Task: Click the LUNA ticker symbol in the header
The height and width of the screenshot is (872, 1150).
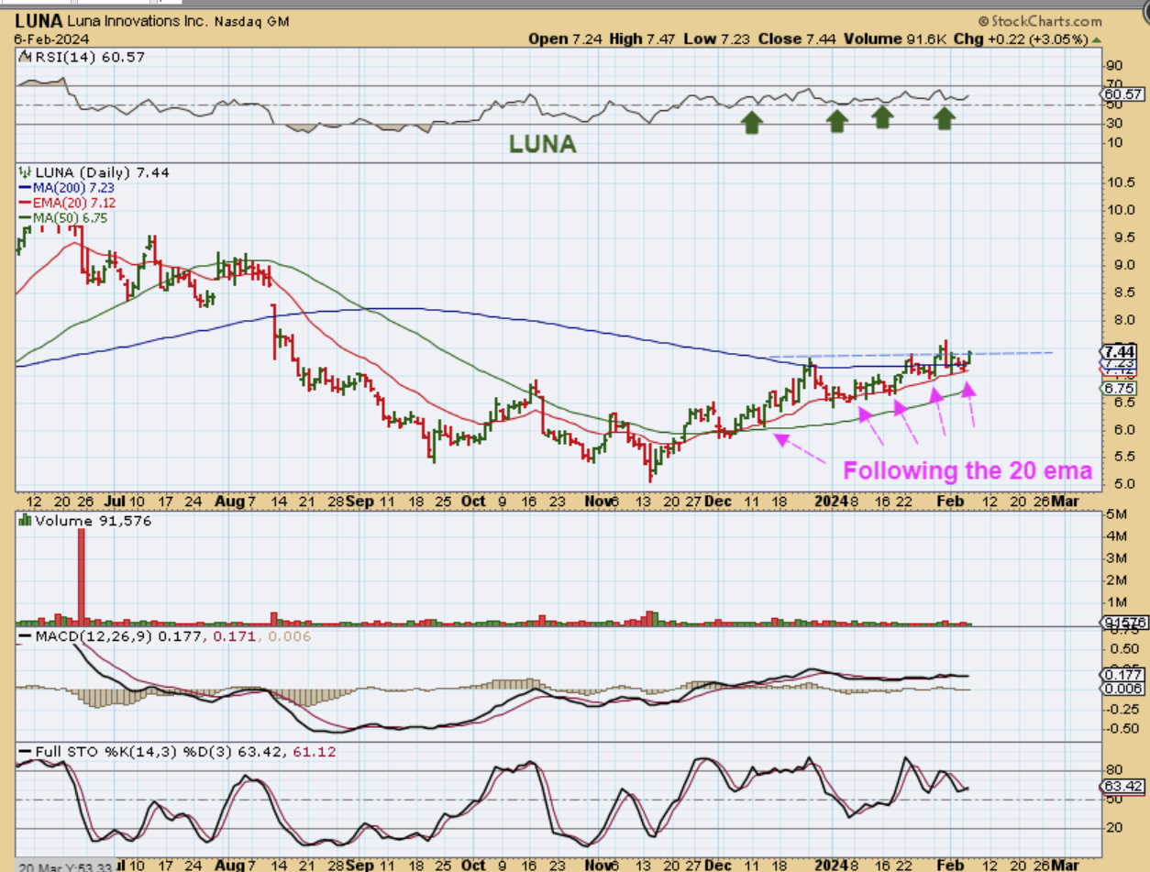Action: (x=39, y=20)
